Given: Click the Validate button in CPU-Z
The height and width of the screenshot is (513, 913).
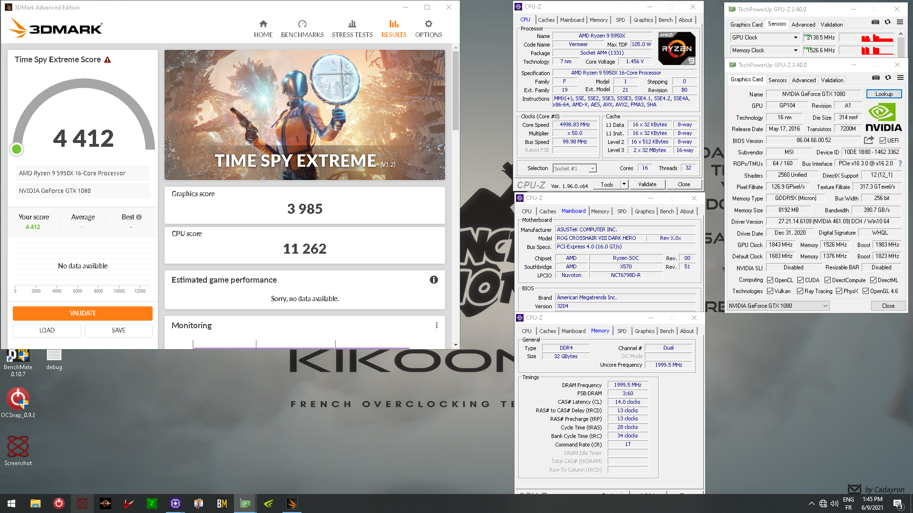Looking at the screenshot, I should 647,184.
